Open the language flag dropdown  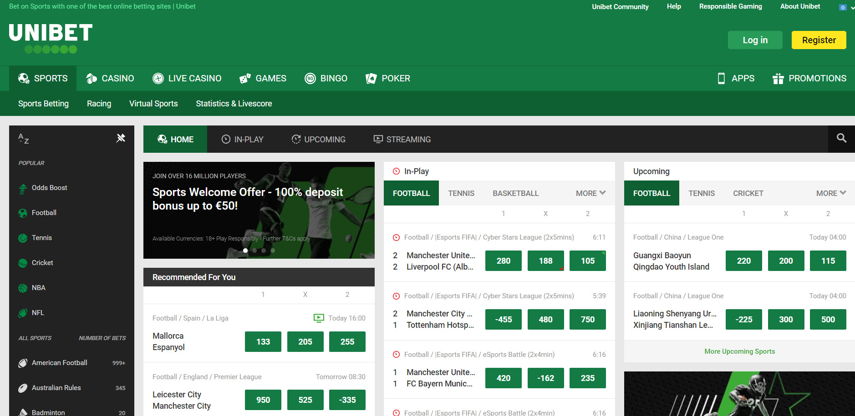pos(846,7)
